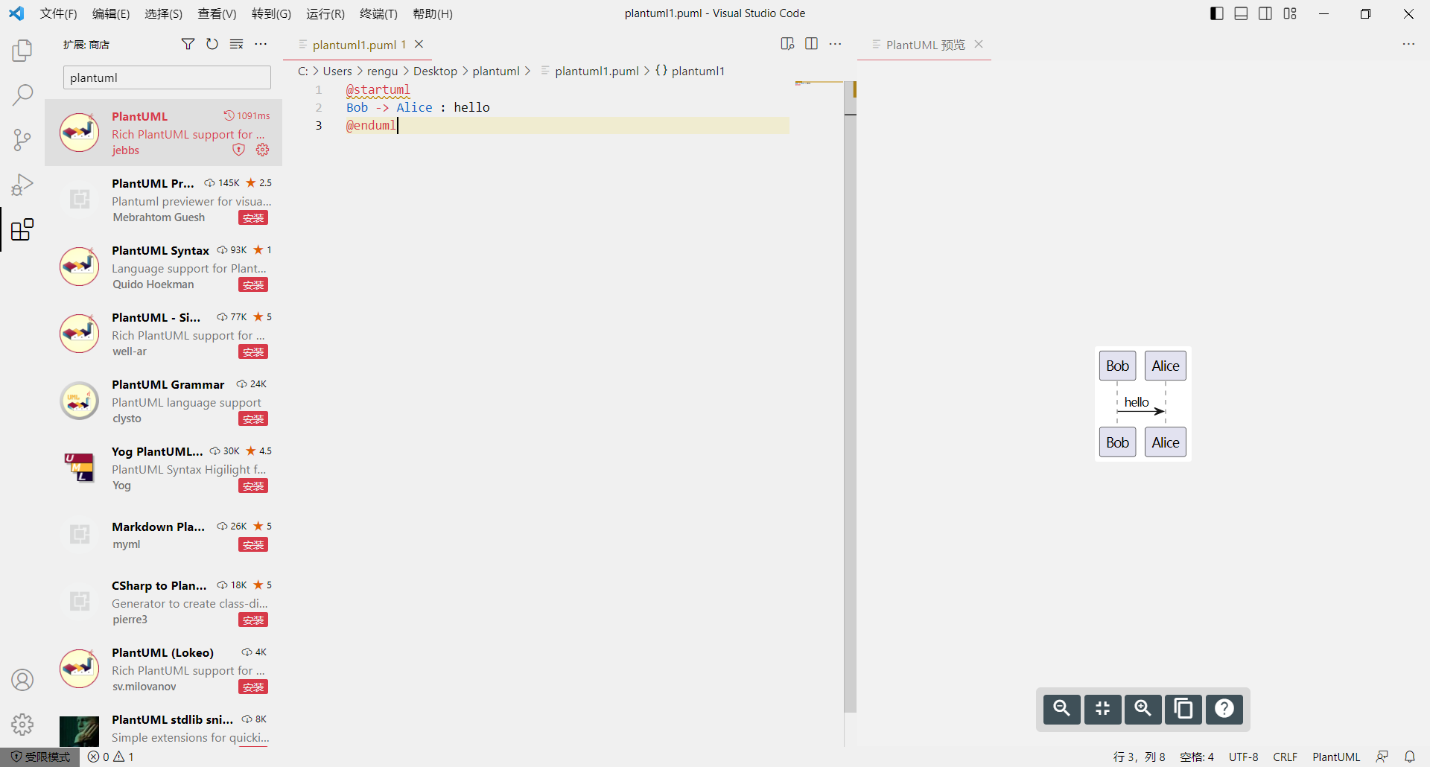Switch to PlantUML 预览 tab

pyautogui.click(x=925, y=45)
